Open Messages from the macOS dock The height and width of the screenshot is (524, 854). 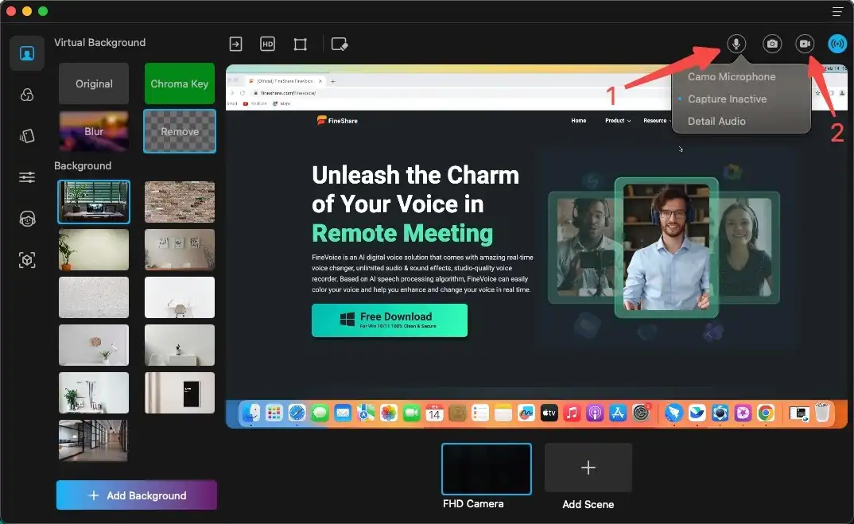[320, 413]
